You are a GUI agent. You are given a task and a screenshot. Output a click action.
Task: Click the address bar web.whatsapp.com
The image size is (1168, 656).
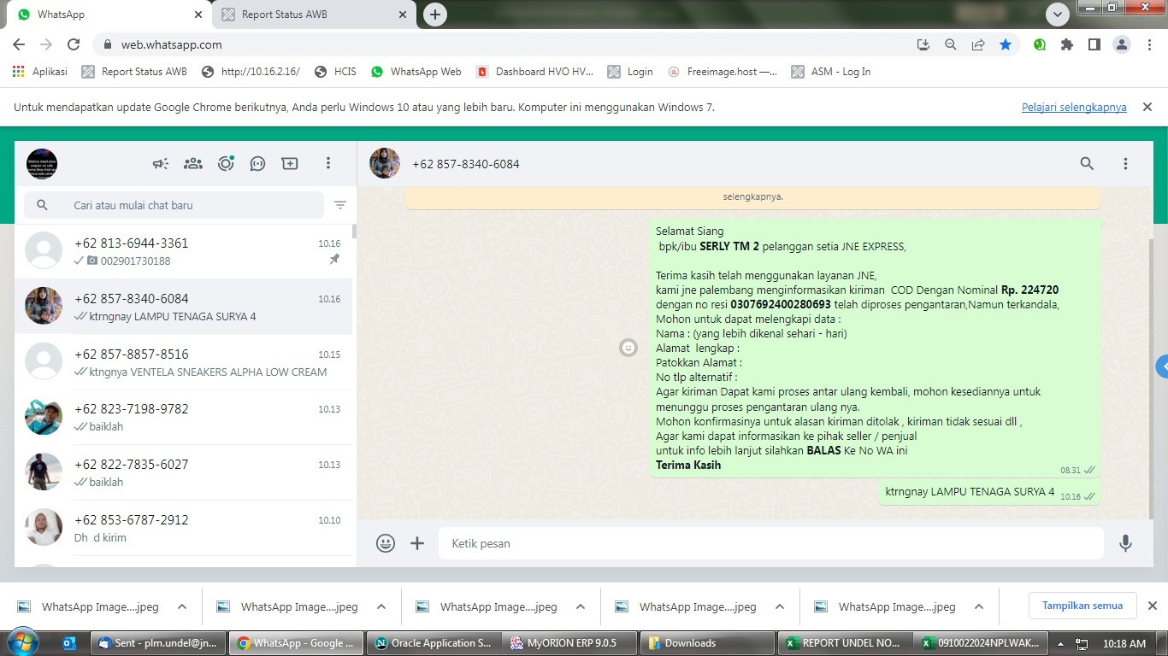coord(170,44)
